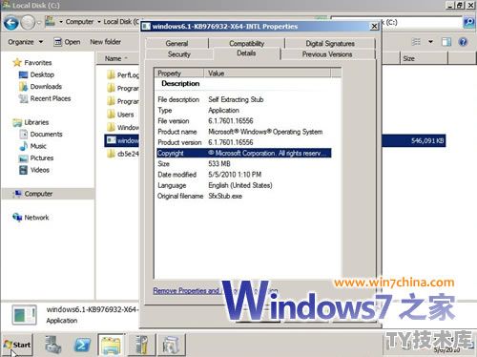This screenshot has width=477, height=357.
Task: Select the File description row
Action: [243, 99]
